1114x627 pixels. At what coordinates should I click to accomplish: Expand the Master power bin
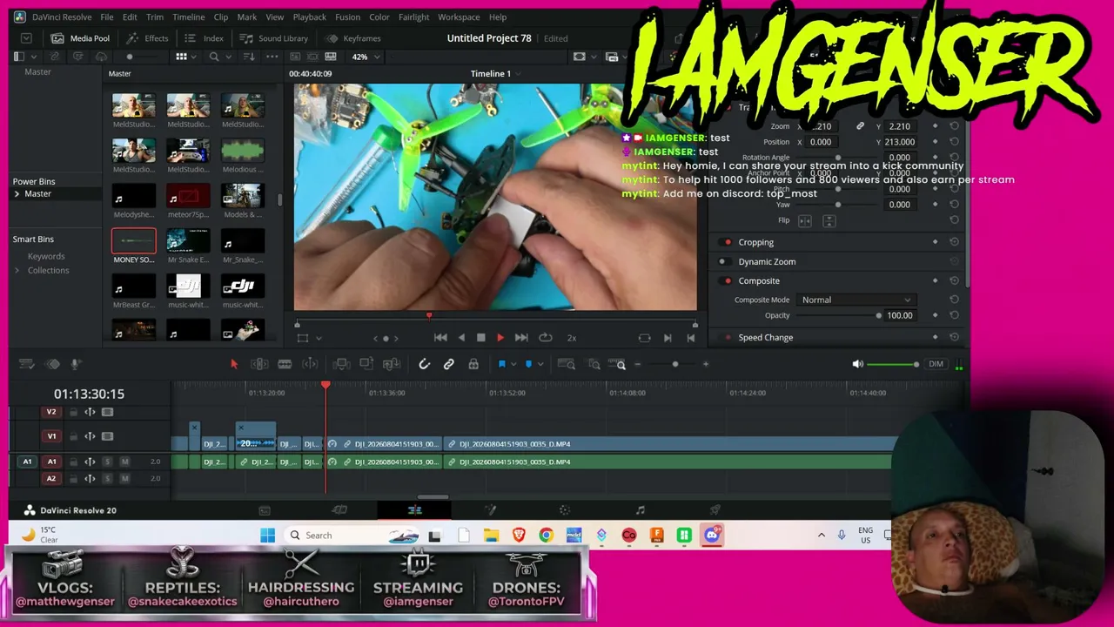point(17,193)
